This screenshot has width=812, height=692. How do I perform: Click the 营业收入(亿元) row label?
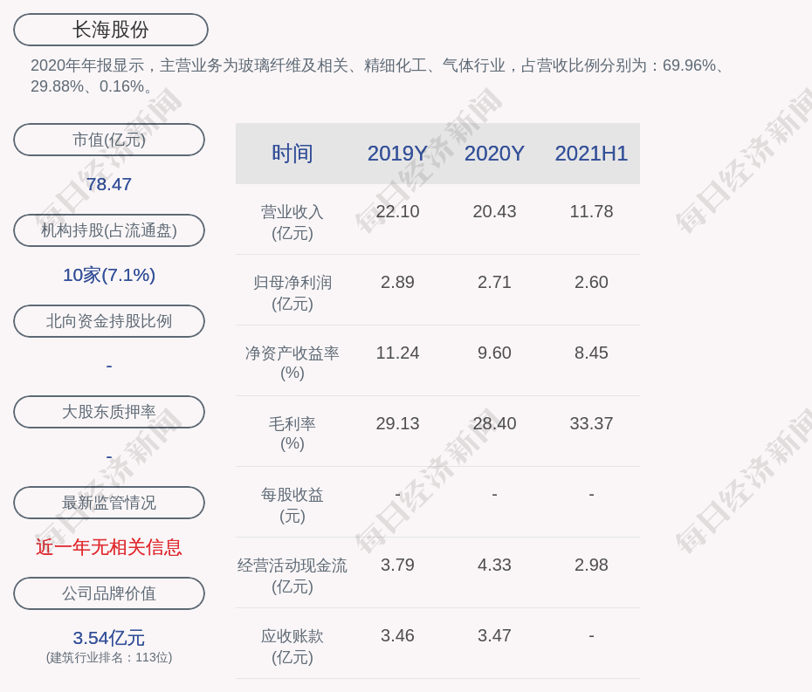point(292,223)
